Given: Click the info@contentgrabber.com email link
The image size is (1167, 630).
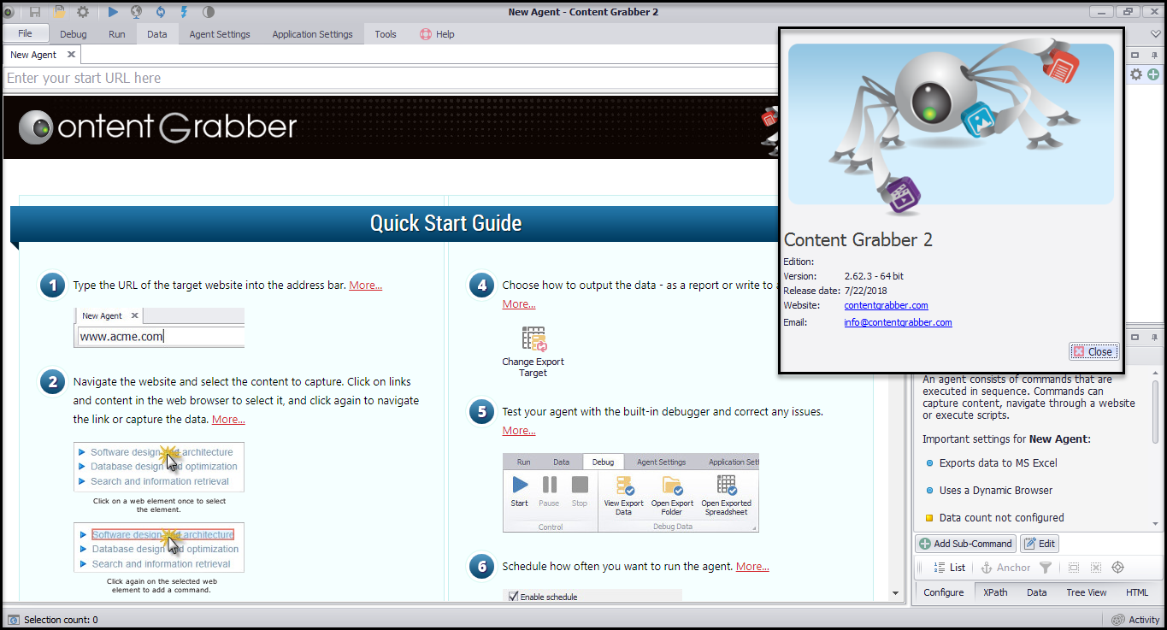Looking at the screenshot, I should pyautogui.click(x=898, y=322).
